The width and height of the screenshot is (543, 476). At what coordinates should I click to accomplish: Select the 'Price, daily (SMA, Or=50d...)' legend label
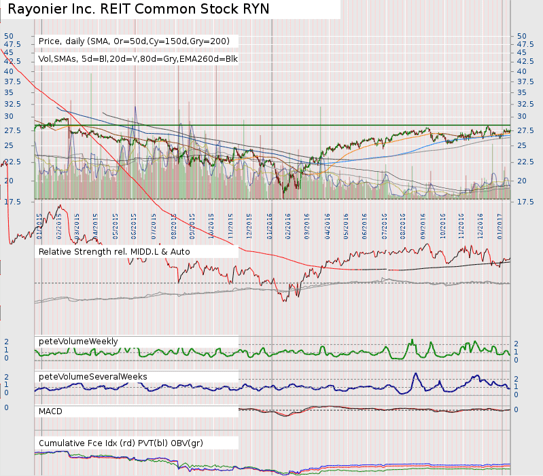[134, 41]
